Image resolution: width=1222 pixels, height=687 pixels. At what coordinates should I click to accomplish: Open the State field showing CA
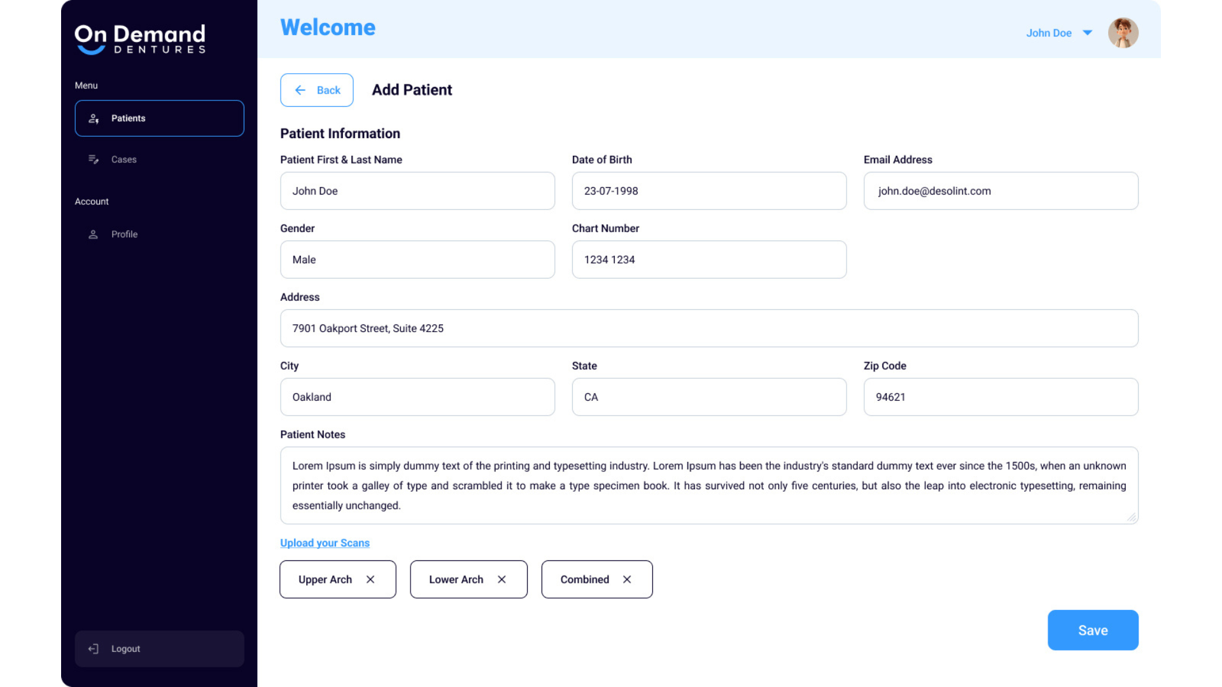[708, 397]
